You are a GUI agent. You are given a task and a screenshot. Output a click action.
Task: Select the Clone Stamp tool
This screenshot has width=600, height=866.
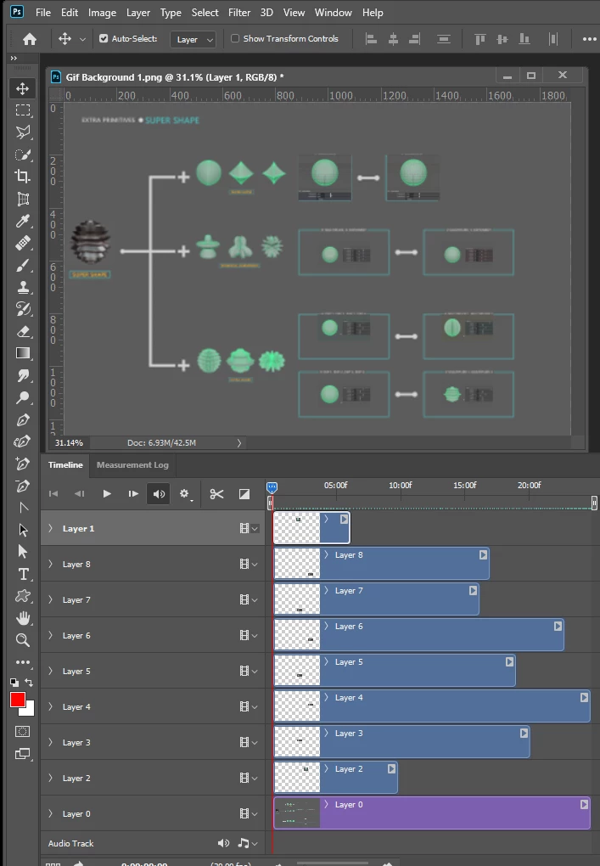[x=23, y=287]
